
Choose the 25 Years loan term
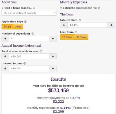tap(67, 37)
